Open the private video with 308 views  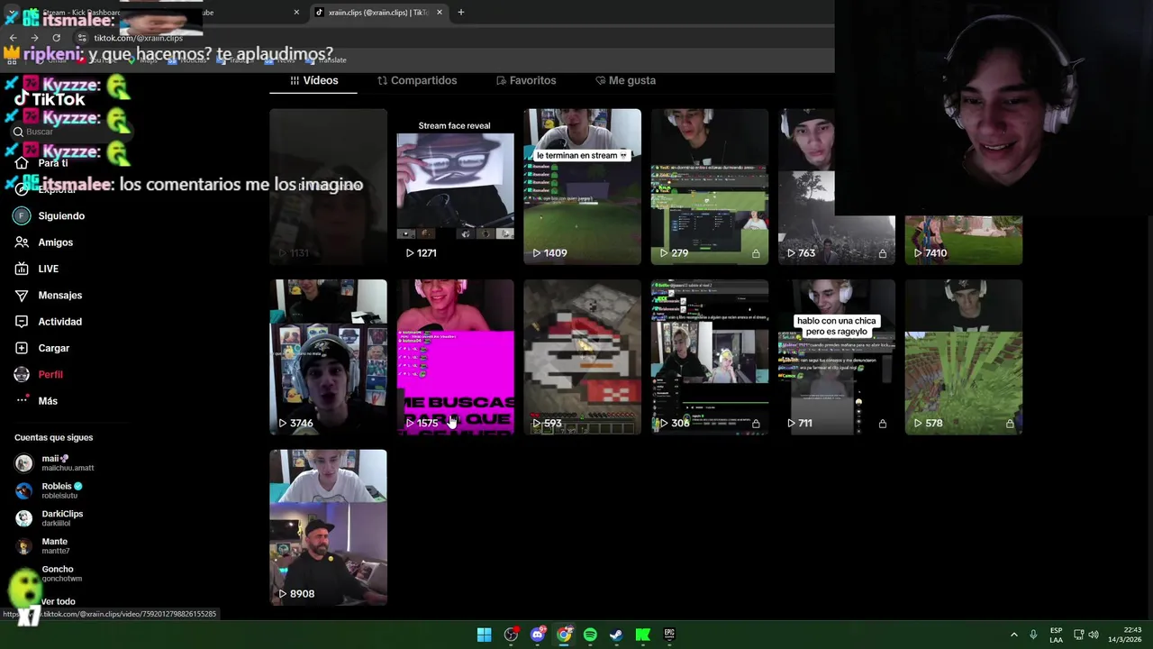pos(709,357)
